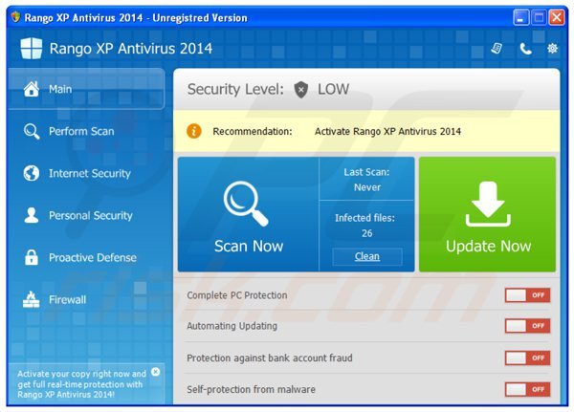Viewport: 574px width, 412px height.
Task: Click Activate Rango XP Antivirus 2014 recommendation text
Action: [387, 131]
